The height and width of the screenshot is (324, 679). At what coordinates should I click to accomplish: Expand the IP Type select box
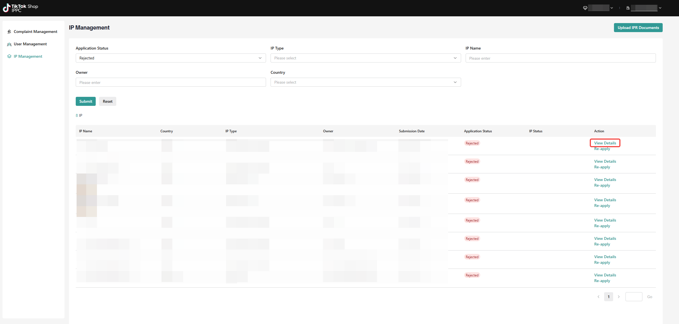click(365, 58)
